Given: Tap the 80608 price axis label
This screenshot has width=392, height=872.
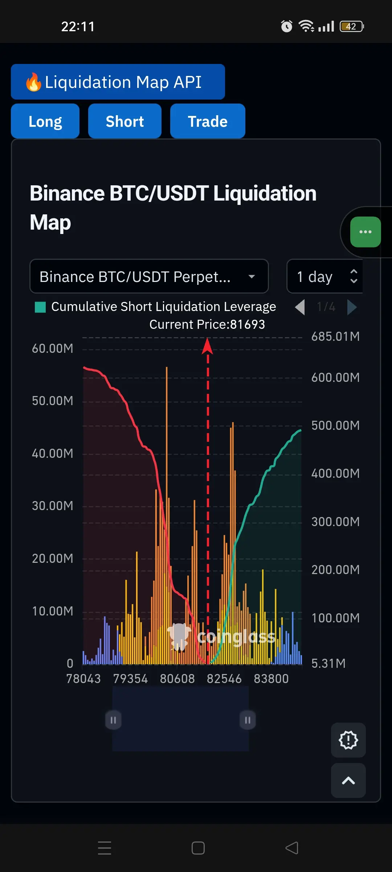Looking at the screenshot, I should click(177, 679).
